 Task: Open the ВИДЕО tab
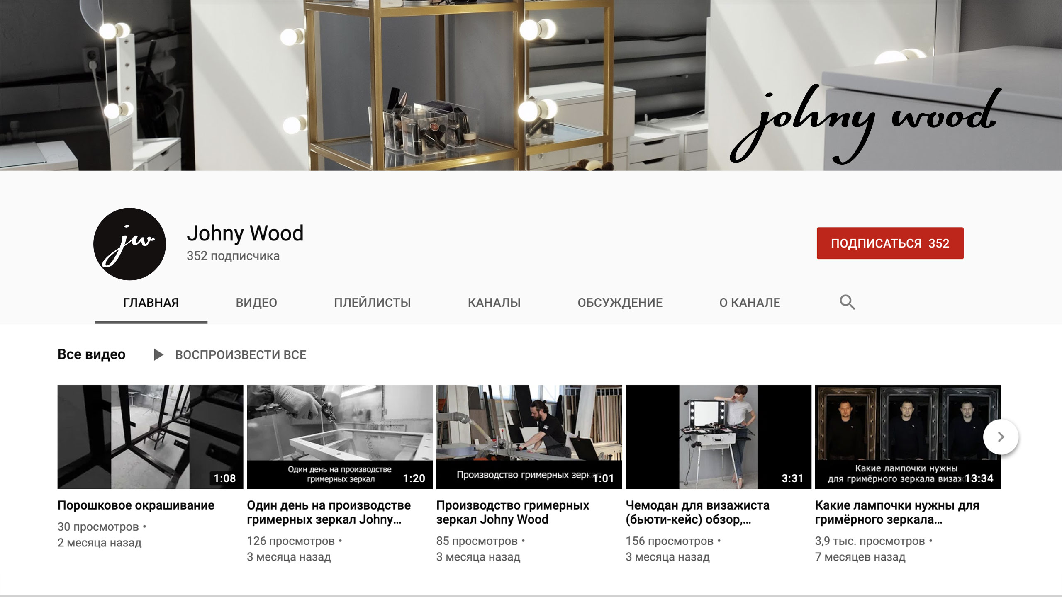click(x=256, y=303)
